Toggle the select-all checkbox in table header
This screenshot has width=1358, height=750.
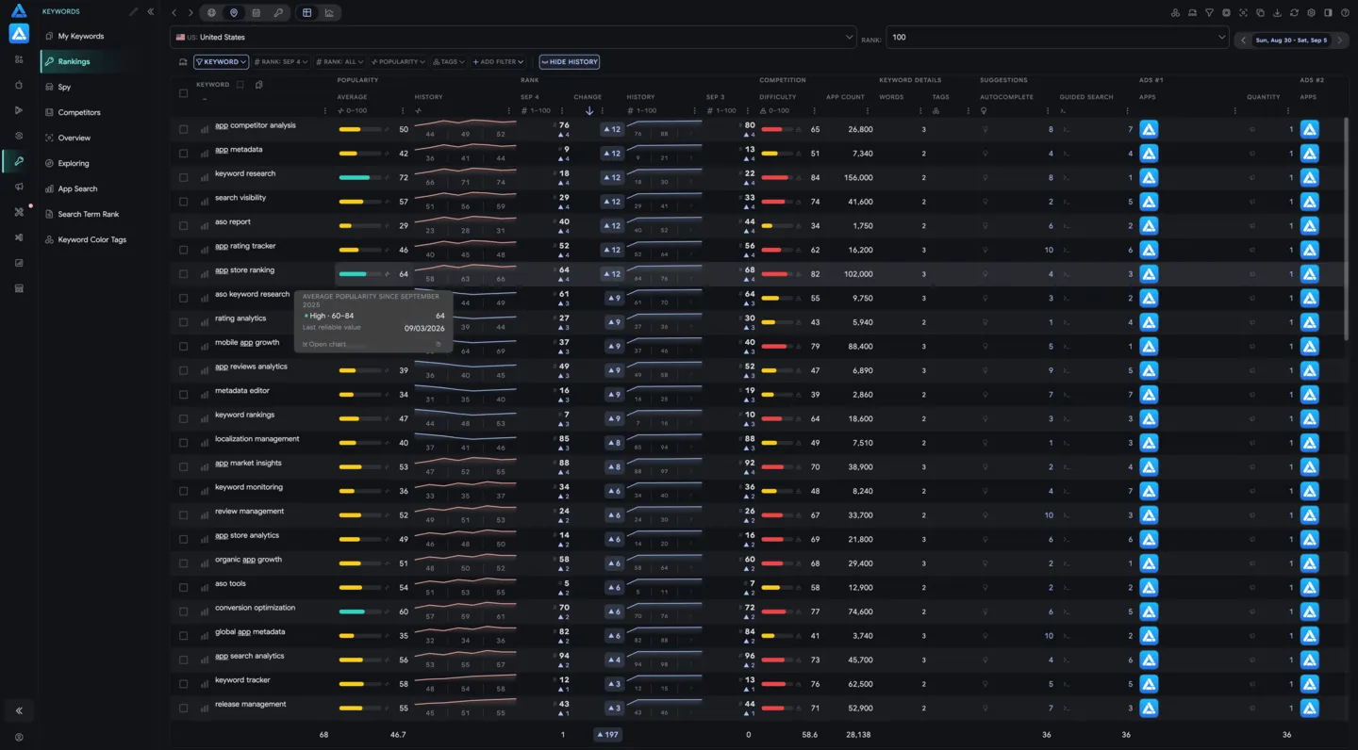coord(183,93)
